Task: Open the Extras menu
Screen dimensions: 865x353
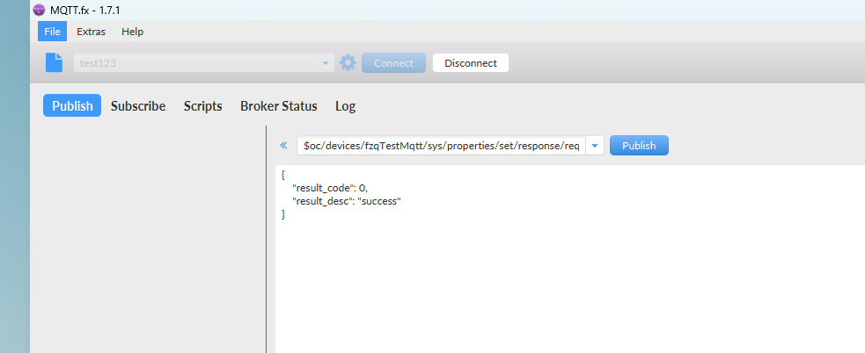Action: pyautogui.click(x=91, y=32)
